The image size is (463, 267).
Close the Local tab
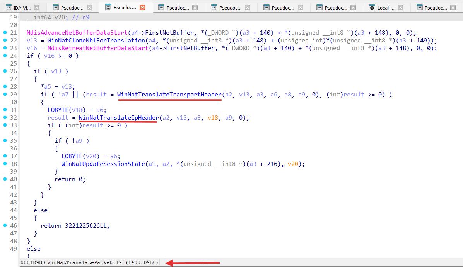[401, 8]
